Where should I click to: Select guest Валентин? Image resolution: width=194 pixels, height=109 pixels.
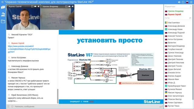pos(172,43)
